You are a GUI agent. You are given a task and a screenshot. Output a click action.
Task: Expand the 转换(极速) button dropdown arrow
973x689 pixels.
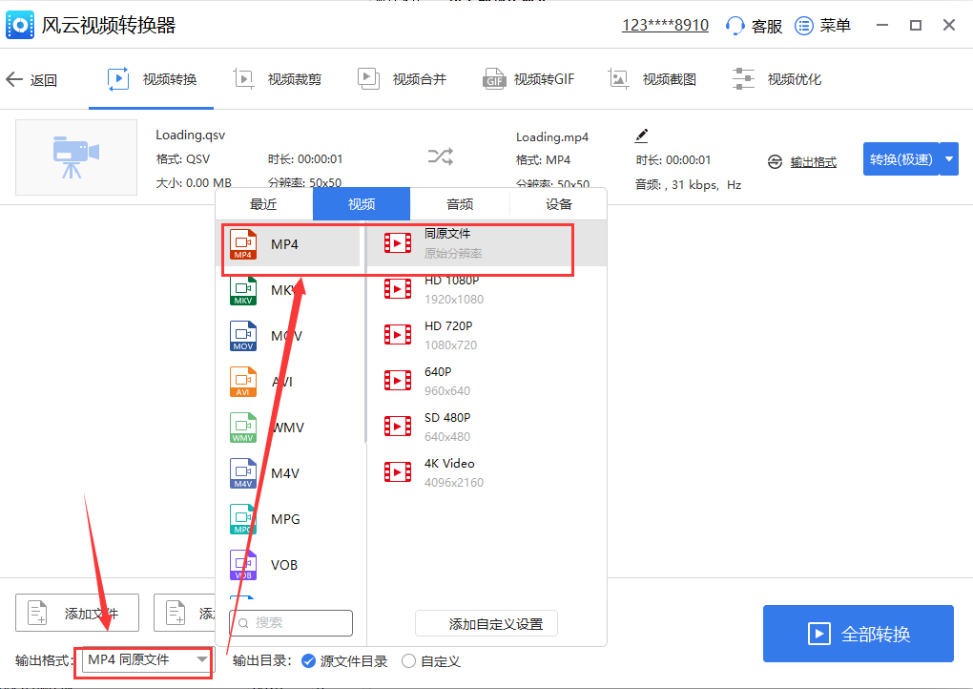946,159
